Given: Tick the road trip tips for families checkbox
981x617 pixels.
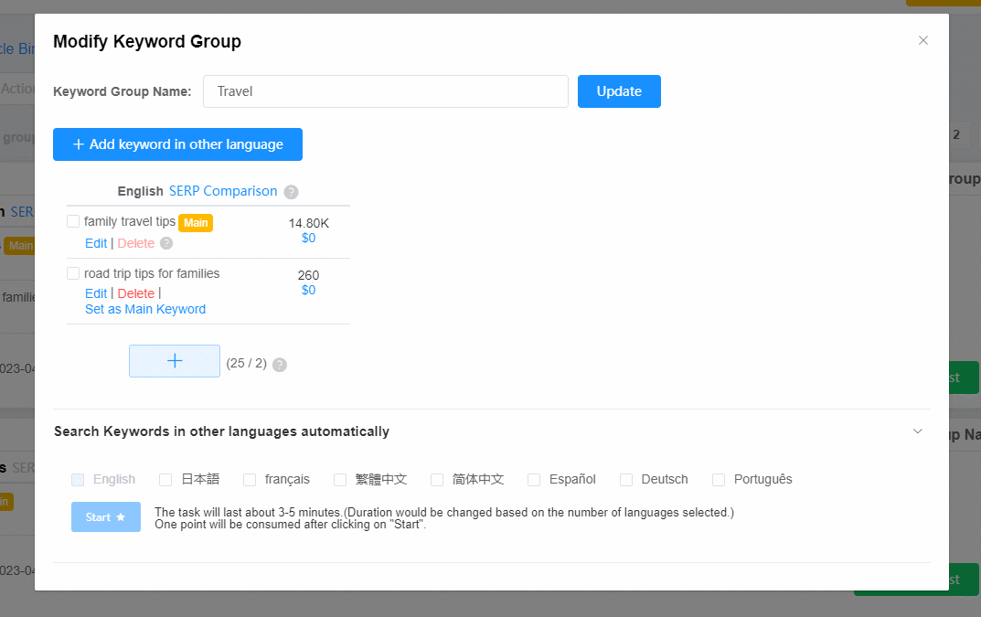Looking at the screenshot, I should 73,273.
